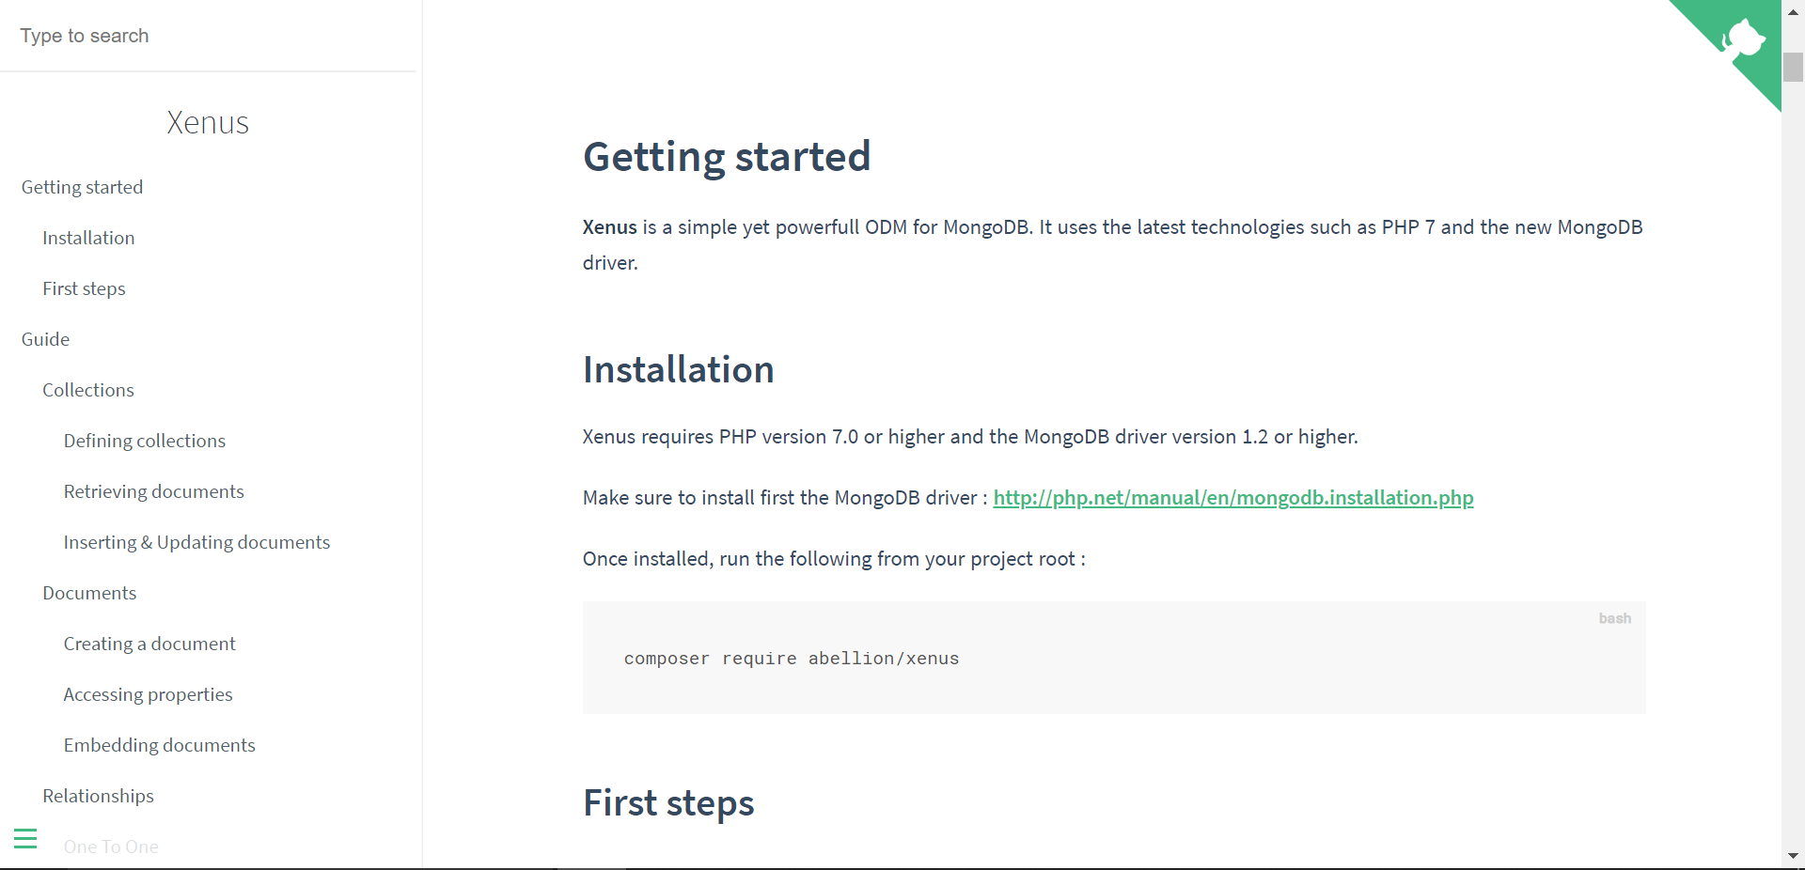1805x870 pixels.
Task: Click the scrollbar up arrow
Action: pyautogui.click(x=1793, y=13)
